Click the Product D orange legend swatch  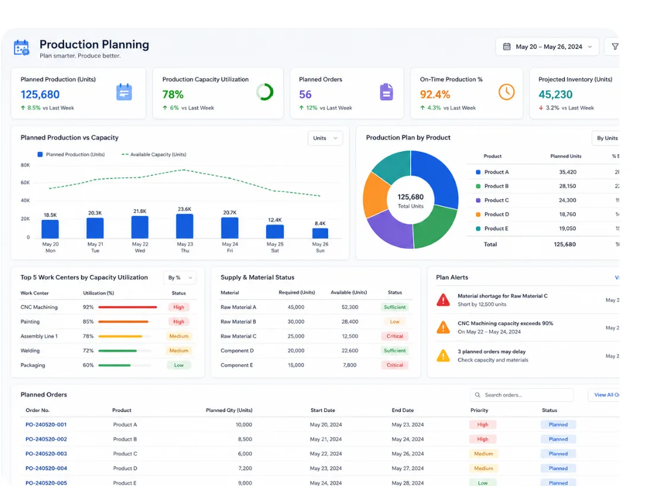click(478, 215)
